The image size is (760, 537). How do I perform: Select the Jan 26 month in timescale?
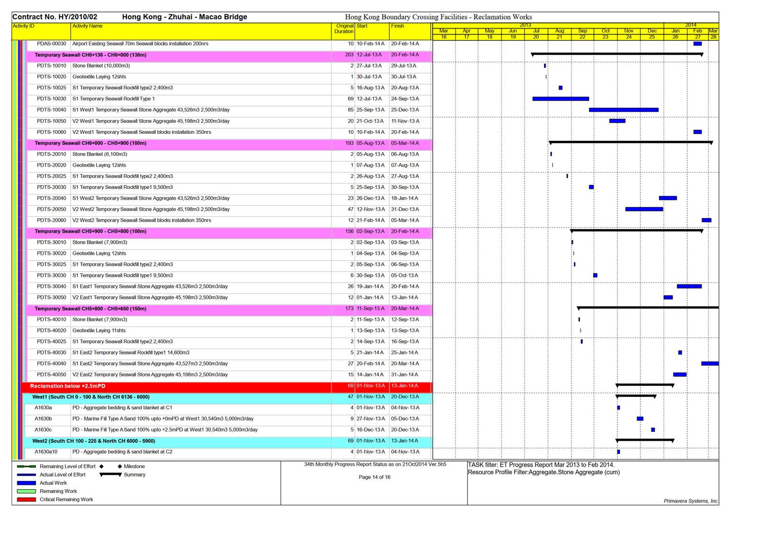coord(675,34)
